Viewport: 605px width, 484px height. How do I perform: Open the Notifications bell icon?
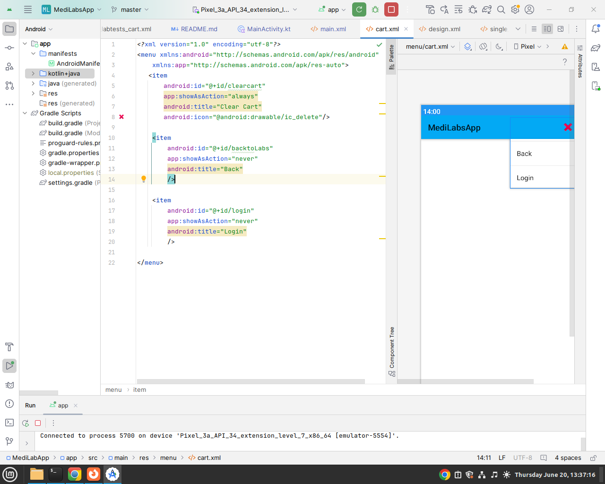click(596, 29)
